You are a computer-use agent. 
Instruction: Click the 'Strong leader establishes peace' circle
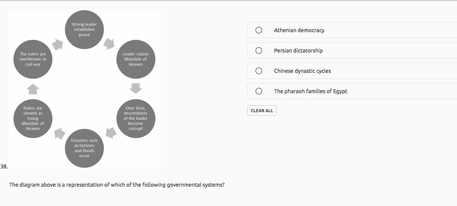pyautogui.click(x=84, y=29)
